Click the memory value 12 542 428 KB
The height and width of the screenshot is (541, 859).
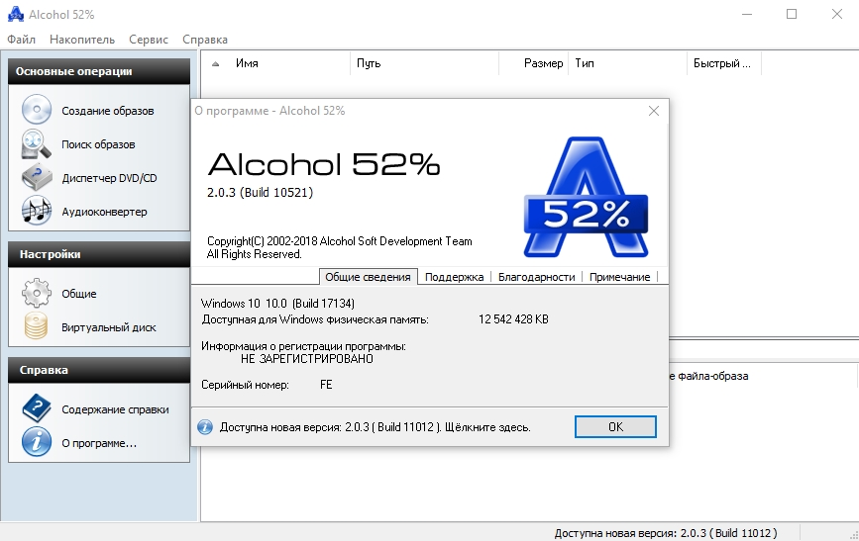(513, 319)
